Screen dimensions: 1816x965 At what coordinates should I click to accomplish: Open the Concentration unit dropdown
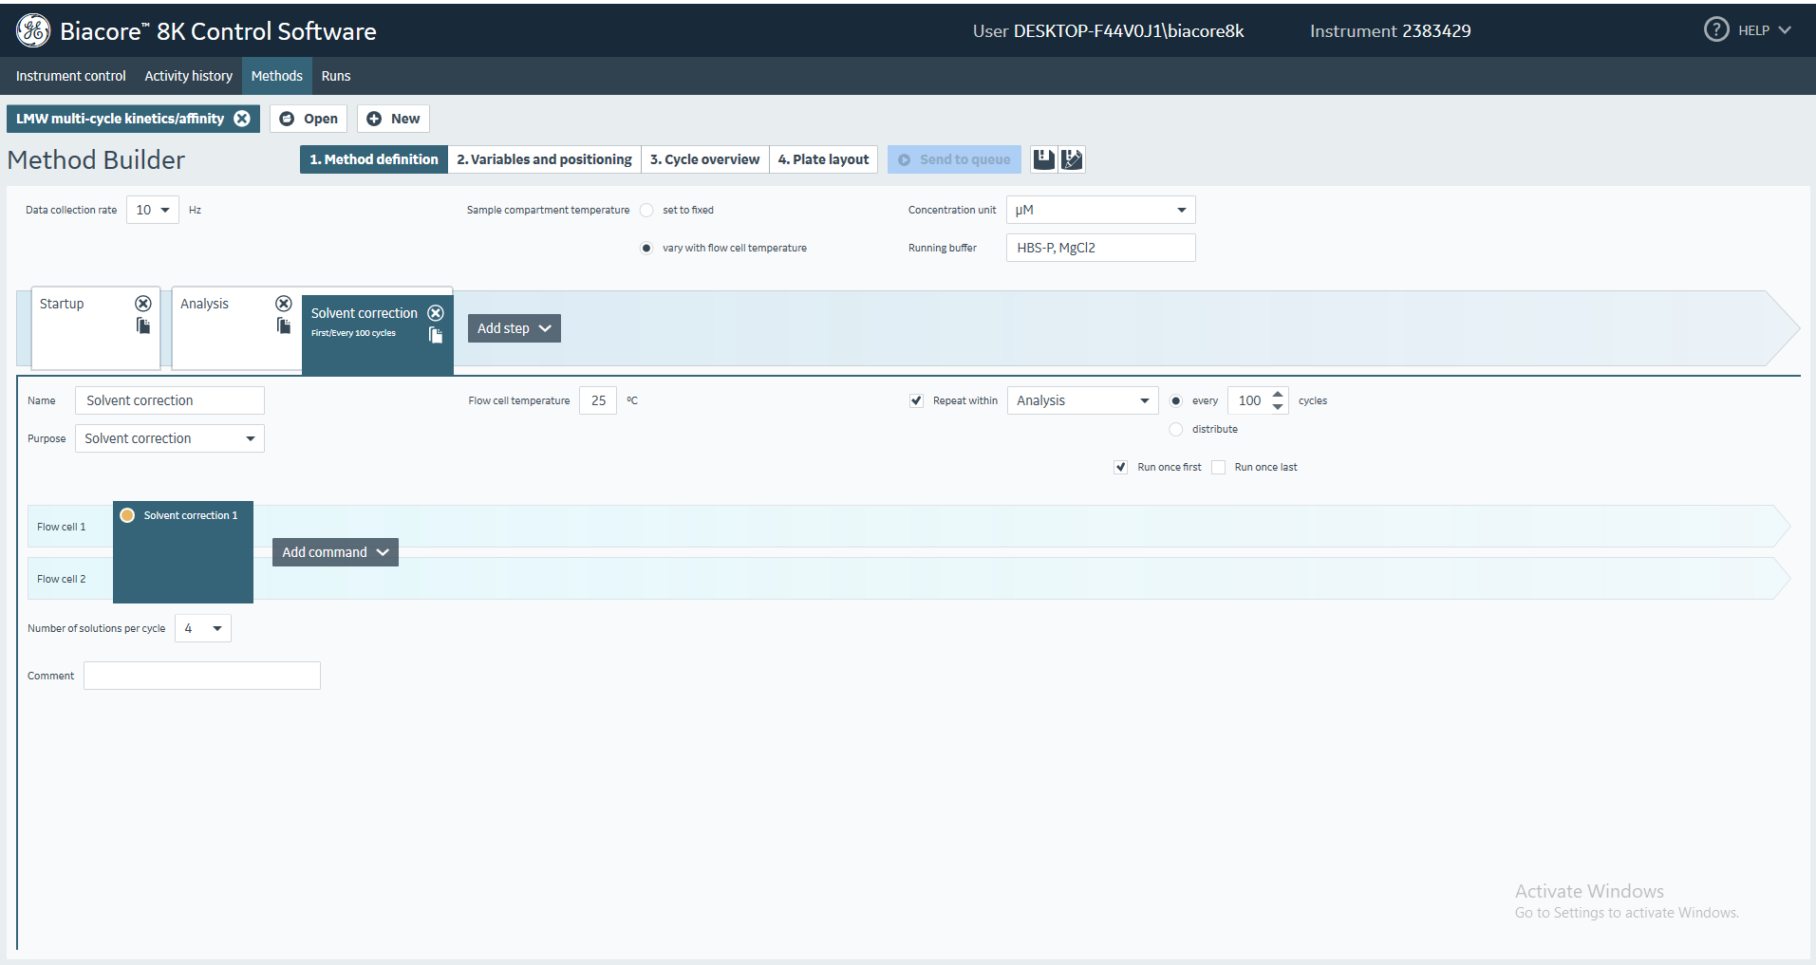click(1100, 210)
